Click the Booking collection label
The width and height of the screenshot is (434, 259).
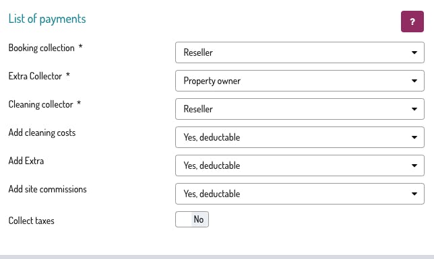tap(42, 48)
